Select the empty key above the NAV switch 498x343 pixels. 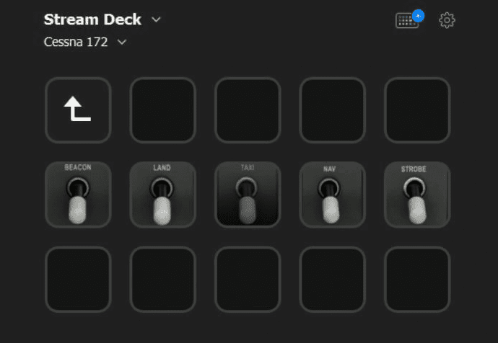[332, 110]
